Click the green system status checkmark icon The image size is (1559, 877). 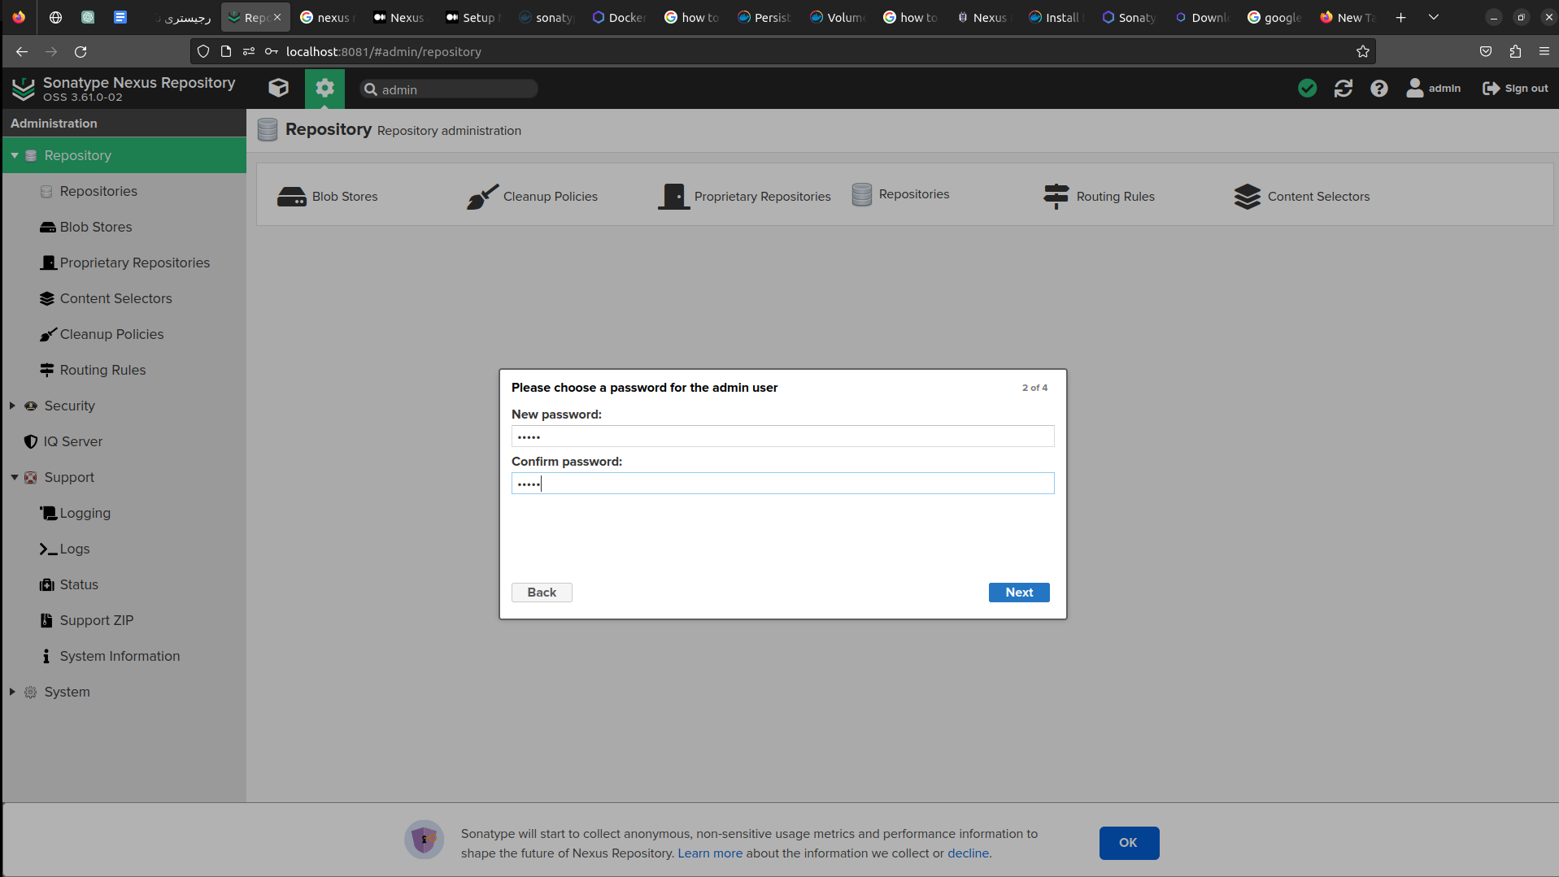click(1307, 89)
